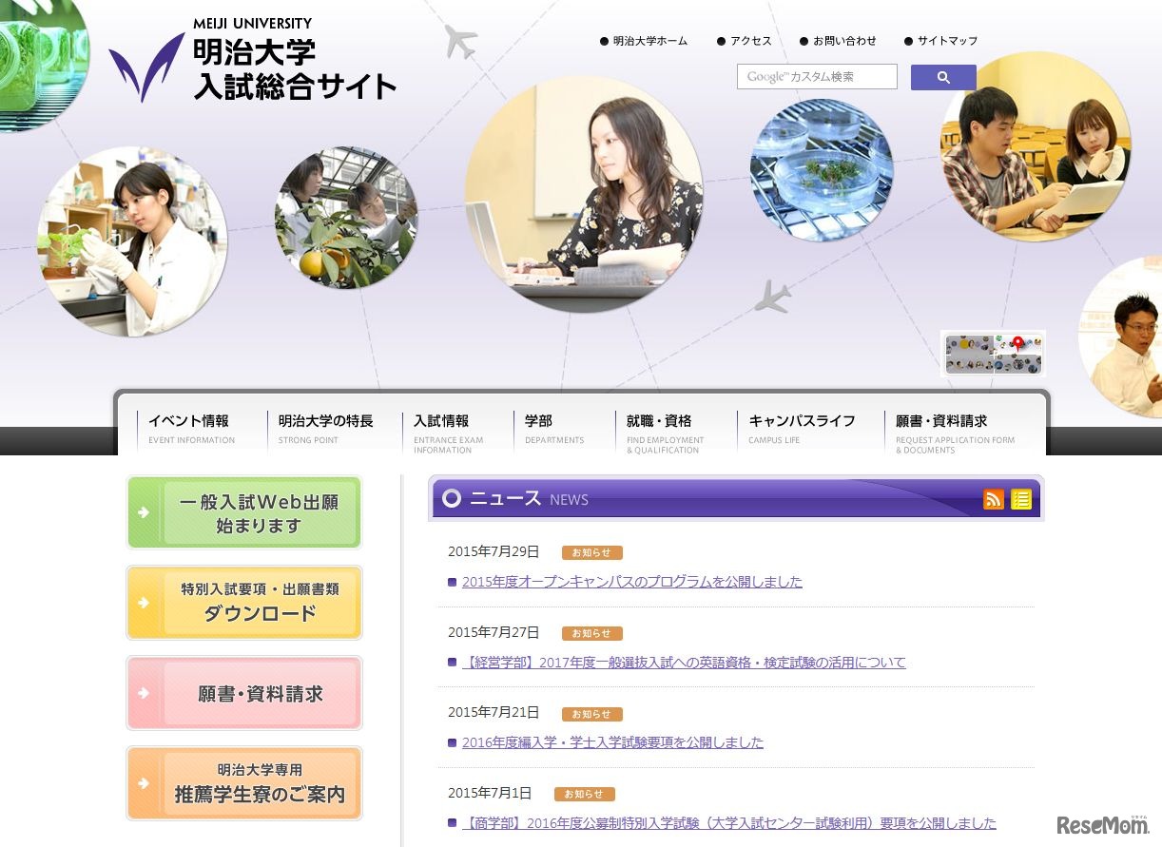
Task: Click the circle icon beside ニュース heading
Action: (451, 498)
